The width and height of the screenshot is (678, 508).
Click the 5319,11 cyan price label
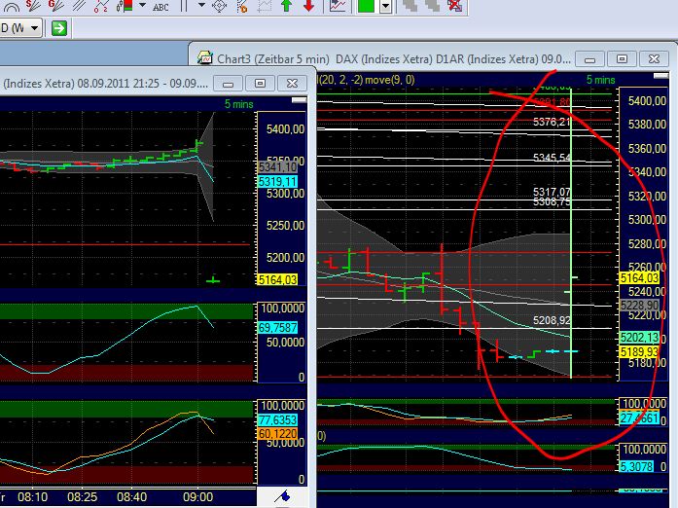278,181
